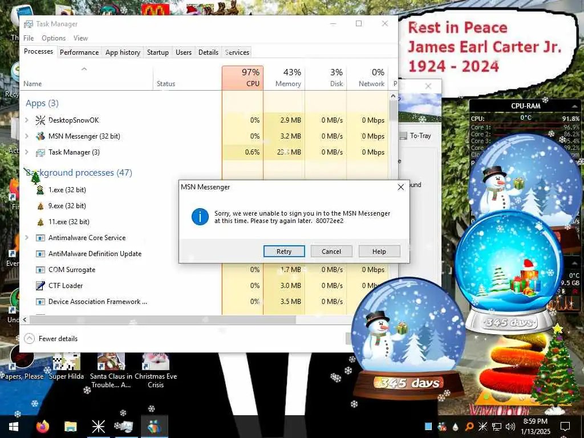Open network settings from tray icon
584x438 pixels.
point(497,427)
